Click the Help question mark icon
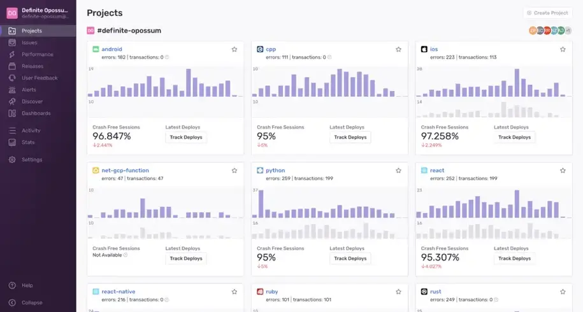This screenshot has width=583, height=312. pyautogui.click(x=12, y=285)
